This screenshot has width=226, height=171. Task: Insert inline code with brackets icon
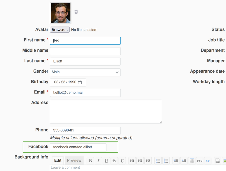point(208,161)
